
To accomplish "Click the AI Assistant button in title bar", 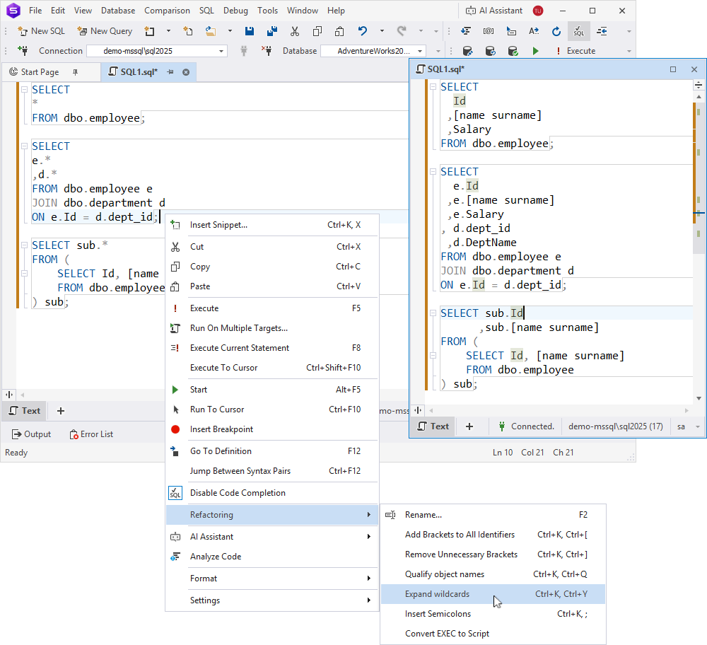I will pos(494,11).
